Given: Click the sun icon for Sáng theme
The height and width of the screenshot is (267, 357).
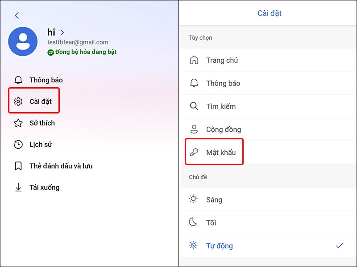Looking at the screenshot, I should pos(193,199).
